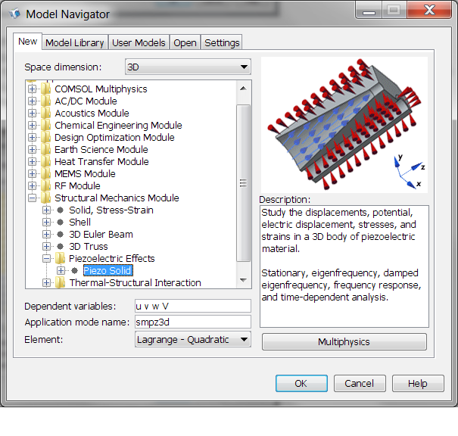Select the 3D Euler Beam tree item

(x=101, y=234)
